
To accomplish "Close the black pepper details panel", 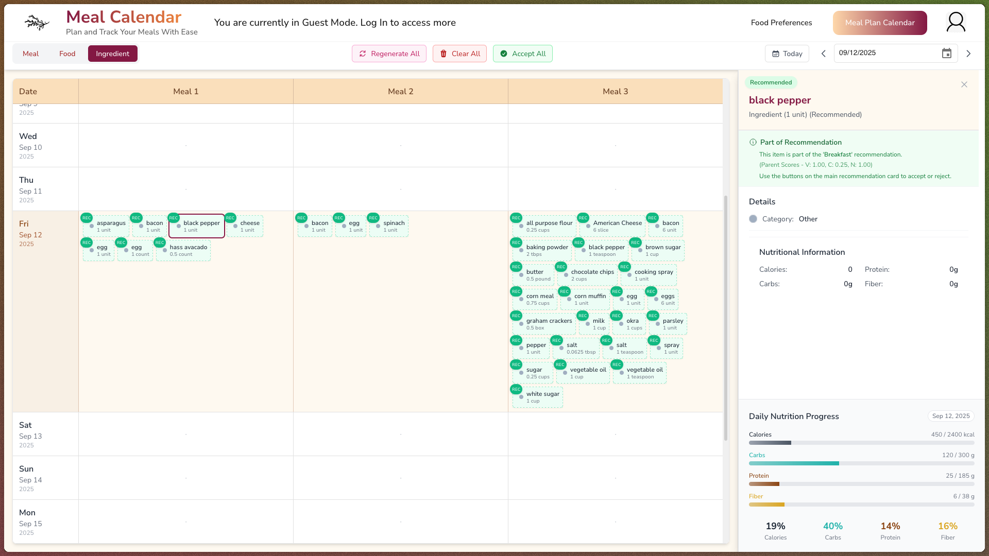I will [x=964, y=84].
